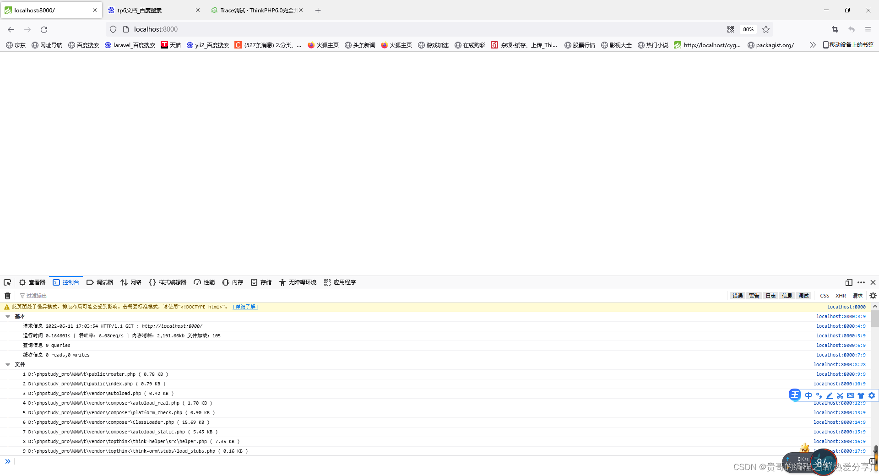Screen dimensions: 879x476
Task: Bookmark this page with the star icon
Action: [766, 29]
